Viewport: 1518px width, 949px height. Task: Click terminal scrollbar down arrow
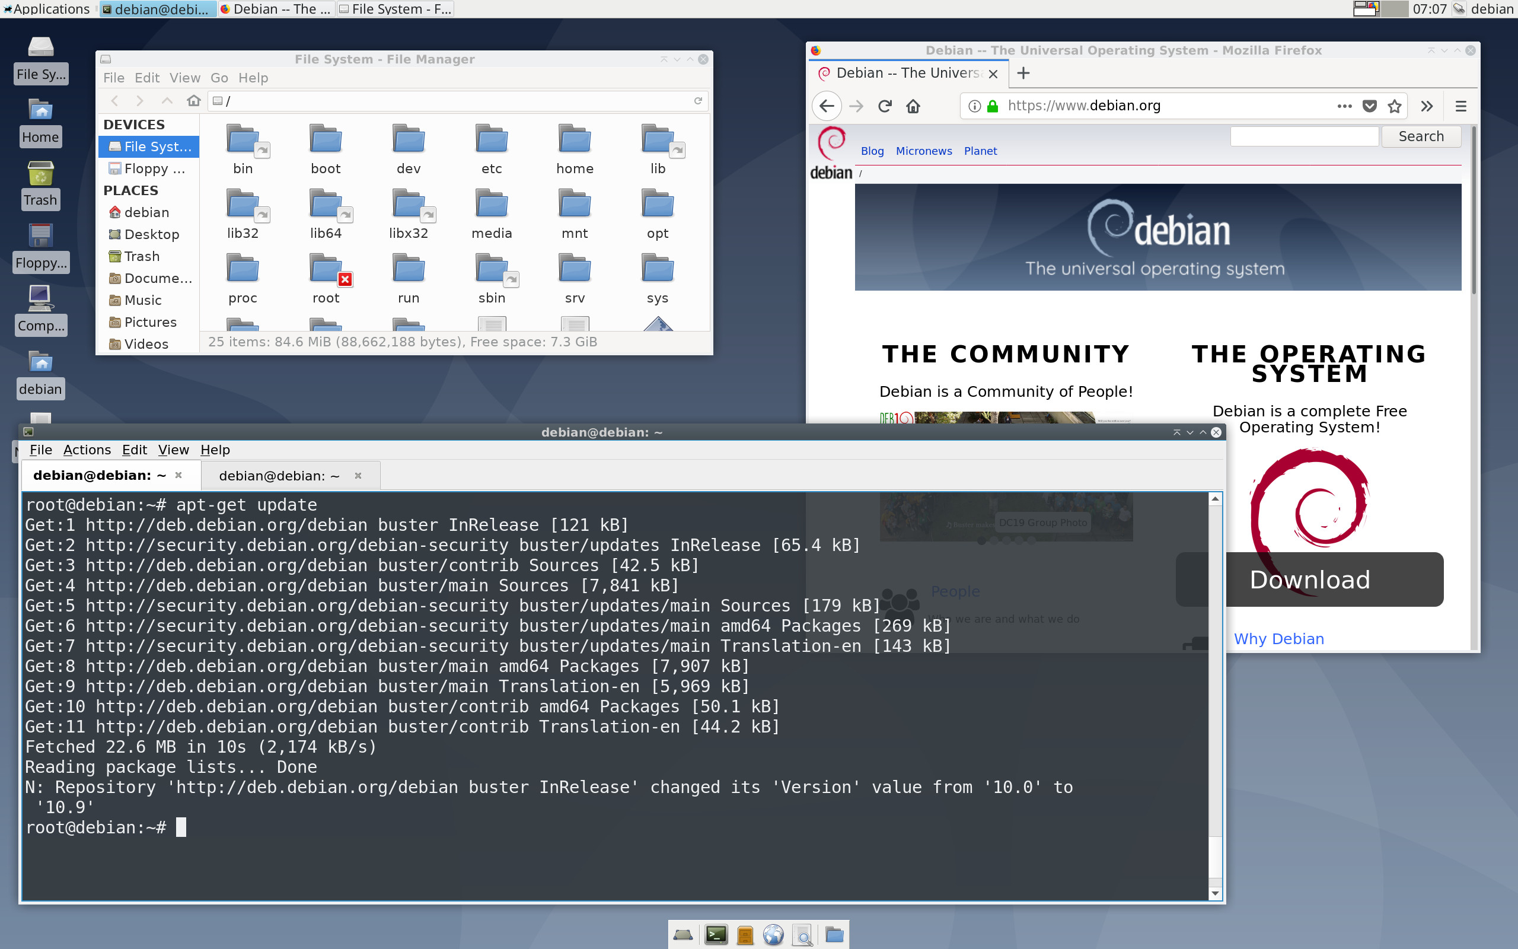coord(1215,893)
